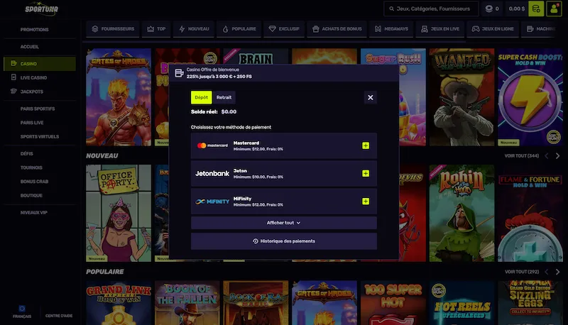Expand MiFinity payment with plus icon
Screen dimensions: 568x325
point(366,202)
